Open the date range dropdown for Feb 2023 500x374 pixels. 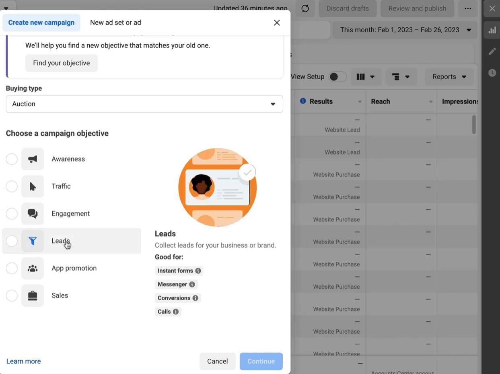point(405,30)
